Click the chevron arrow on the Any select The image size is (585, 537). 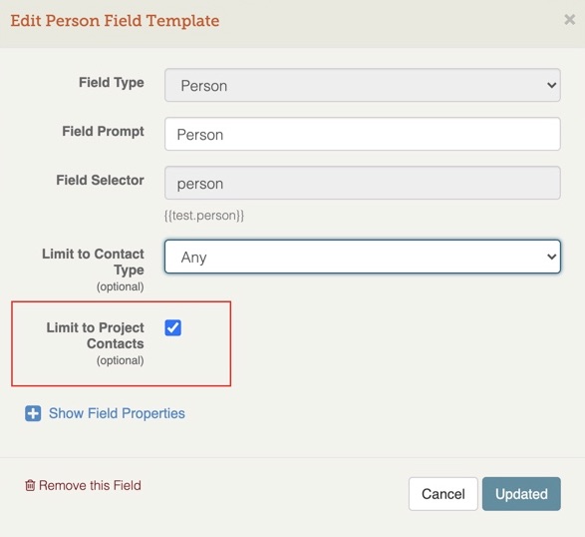pyautogui.click(x=551, y=257)
